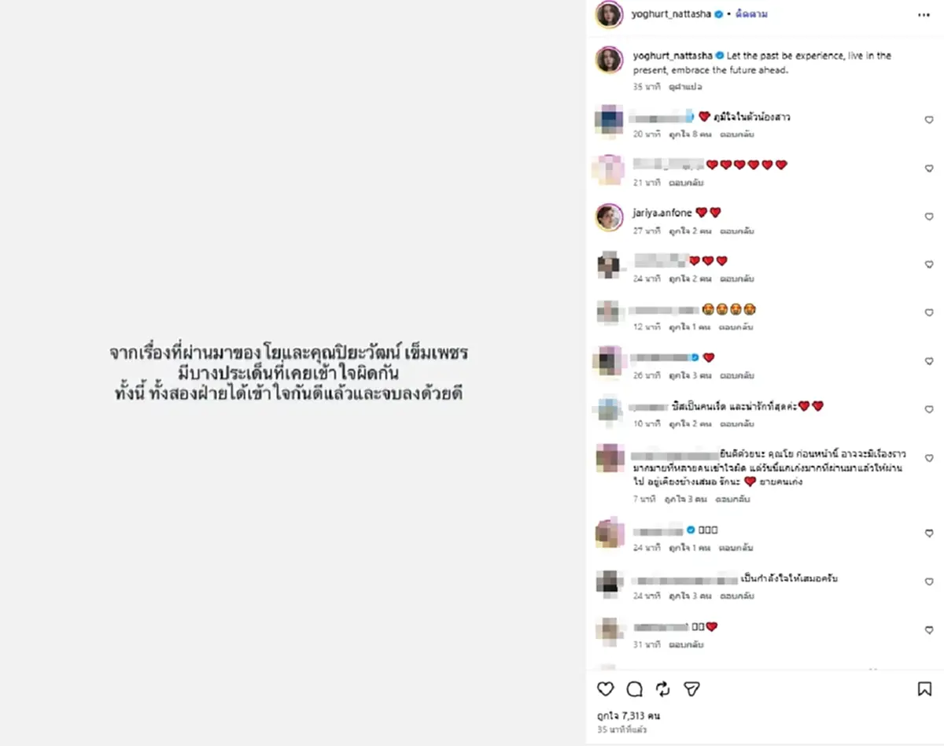Like the jariya.anfone comment
944x746 pixels.
point(929,217)
